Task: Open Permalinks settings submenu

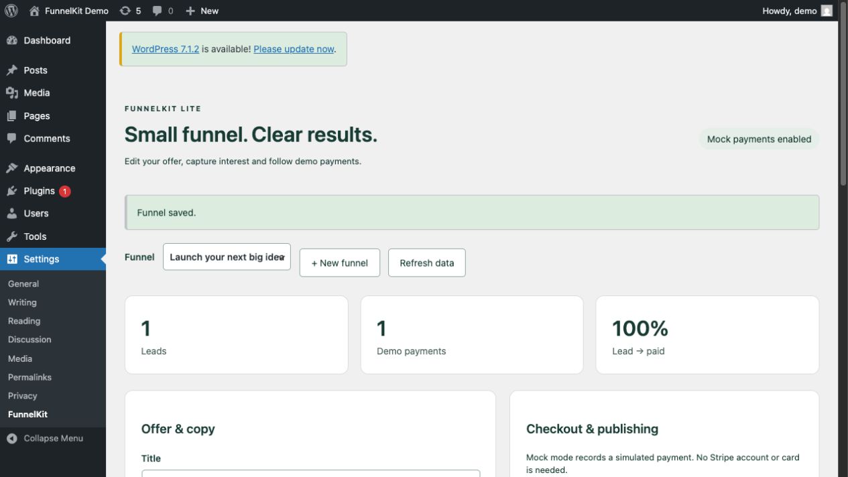Action: coord(29,377)
